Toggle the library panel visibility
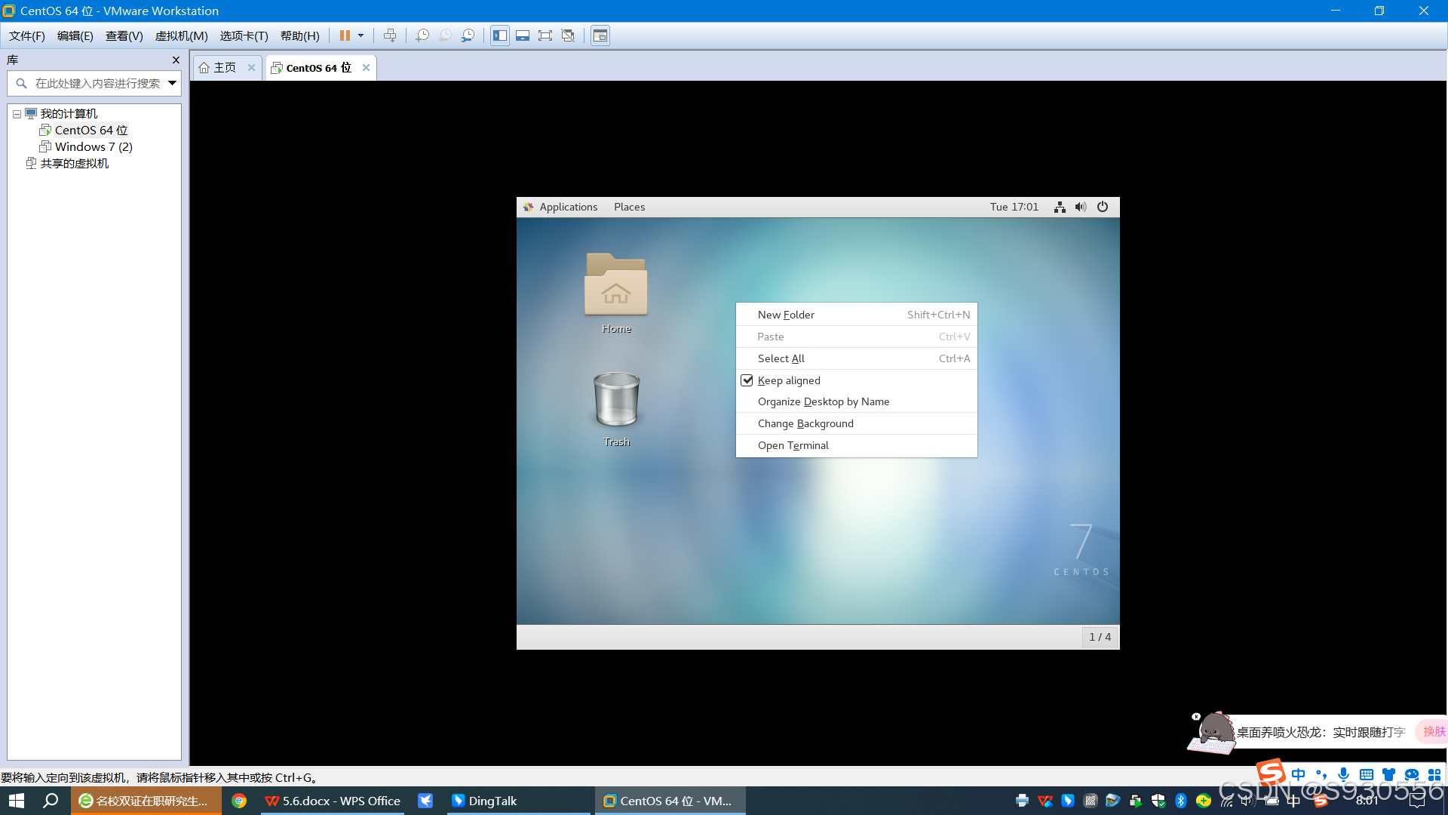The width and height of the screenshot is (1448, 815). point(500,35)
